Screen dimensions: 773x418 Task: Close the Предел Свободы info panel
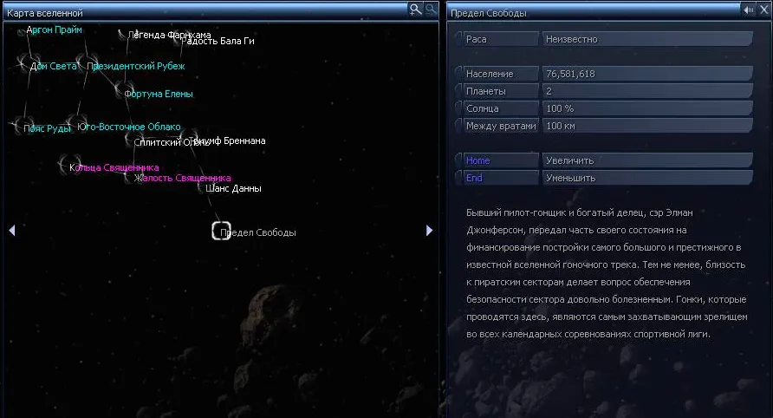point(762,10)
